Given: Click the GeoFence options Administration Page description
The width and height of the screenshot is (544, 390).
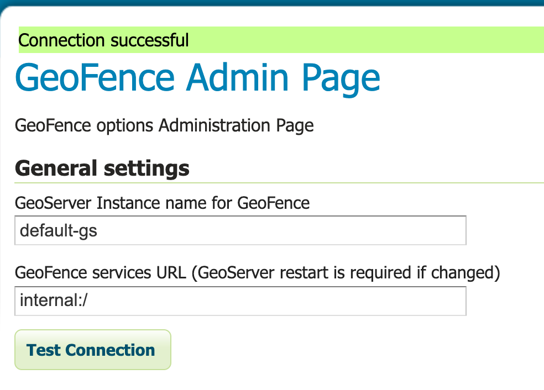Looking at the screenshot, I should coord(164,125).
